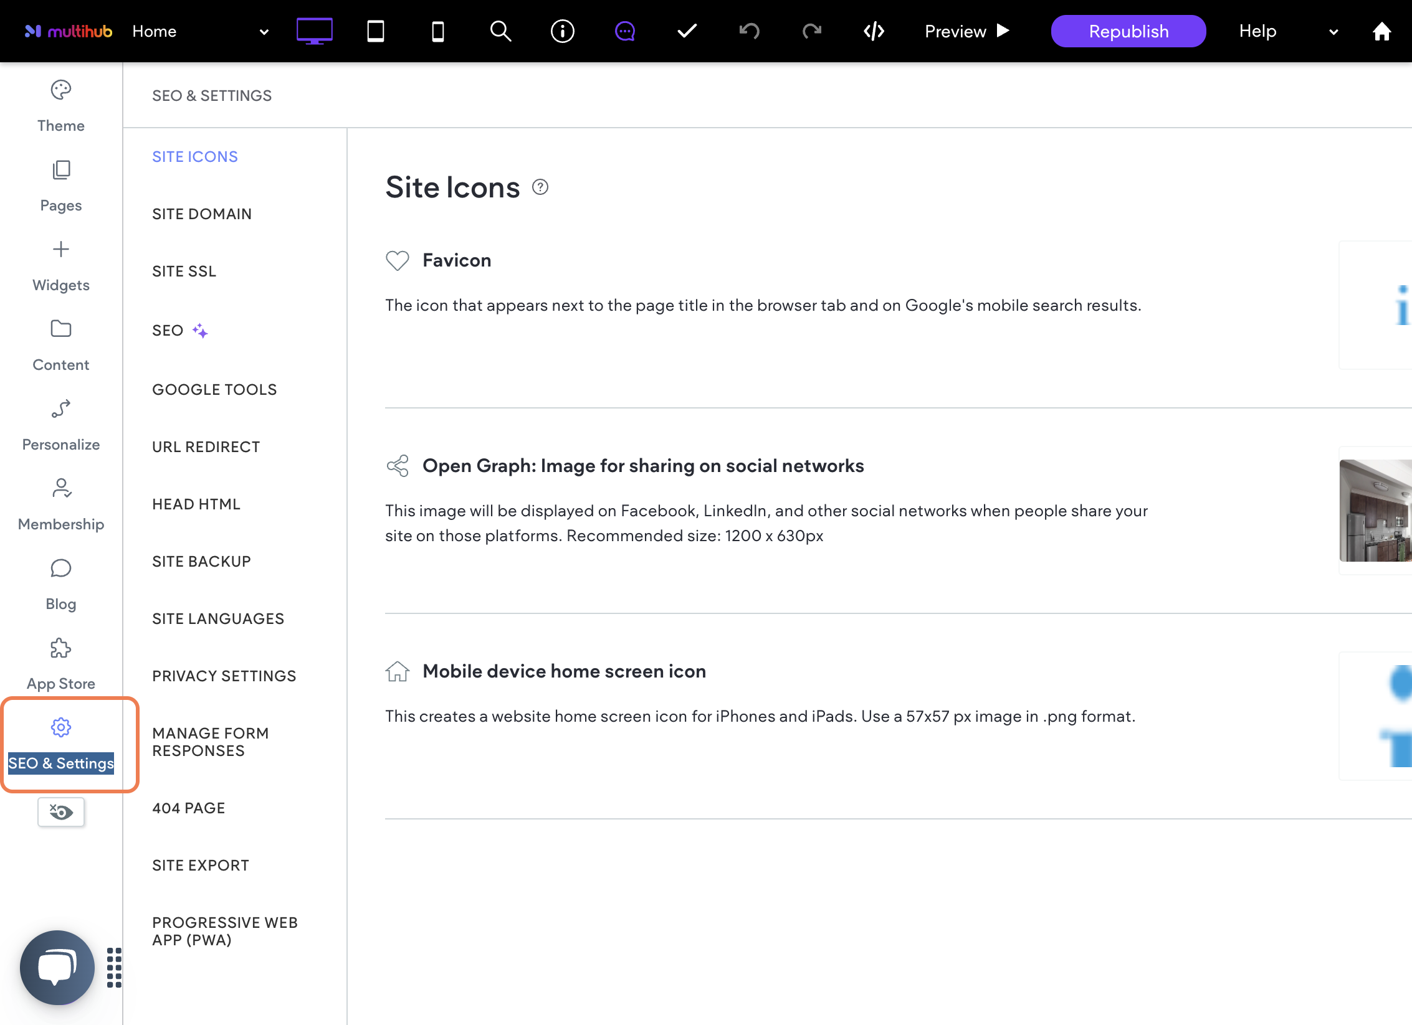Open the App Store panel
Image resolution: width=1412 pixels, height=1025 pixels.
(x=61, y=665)
